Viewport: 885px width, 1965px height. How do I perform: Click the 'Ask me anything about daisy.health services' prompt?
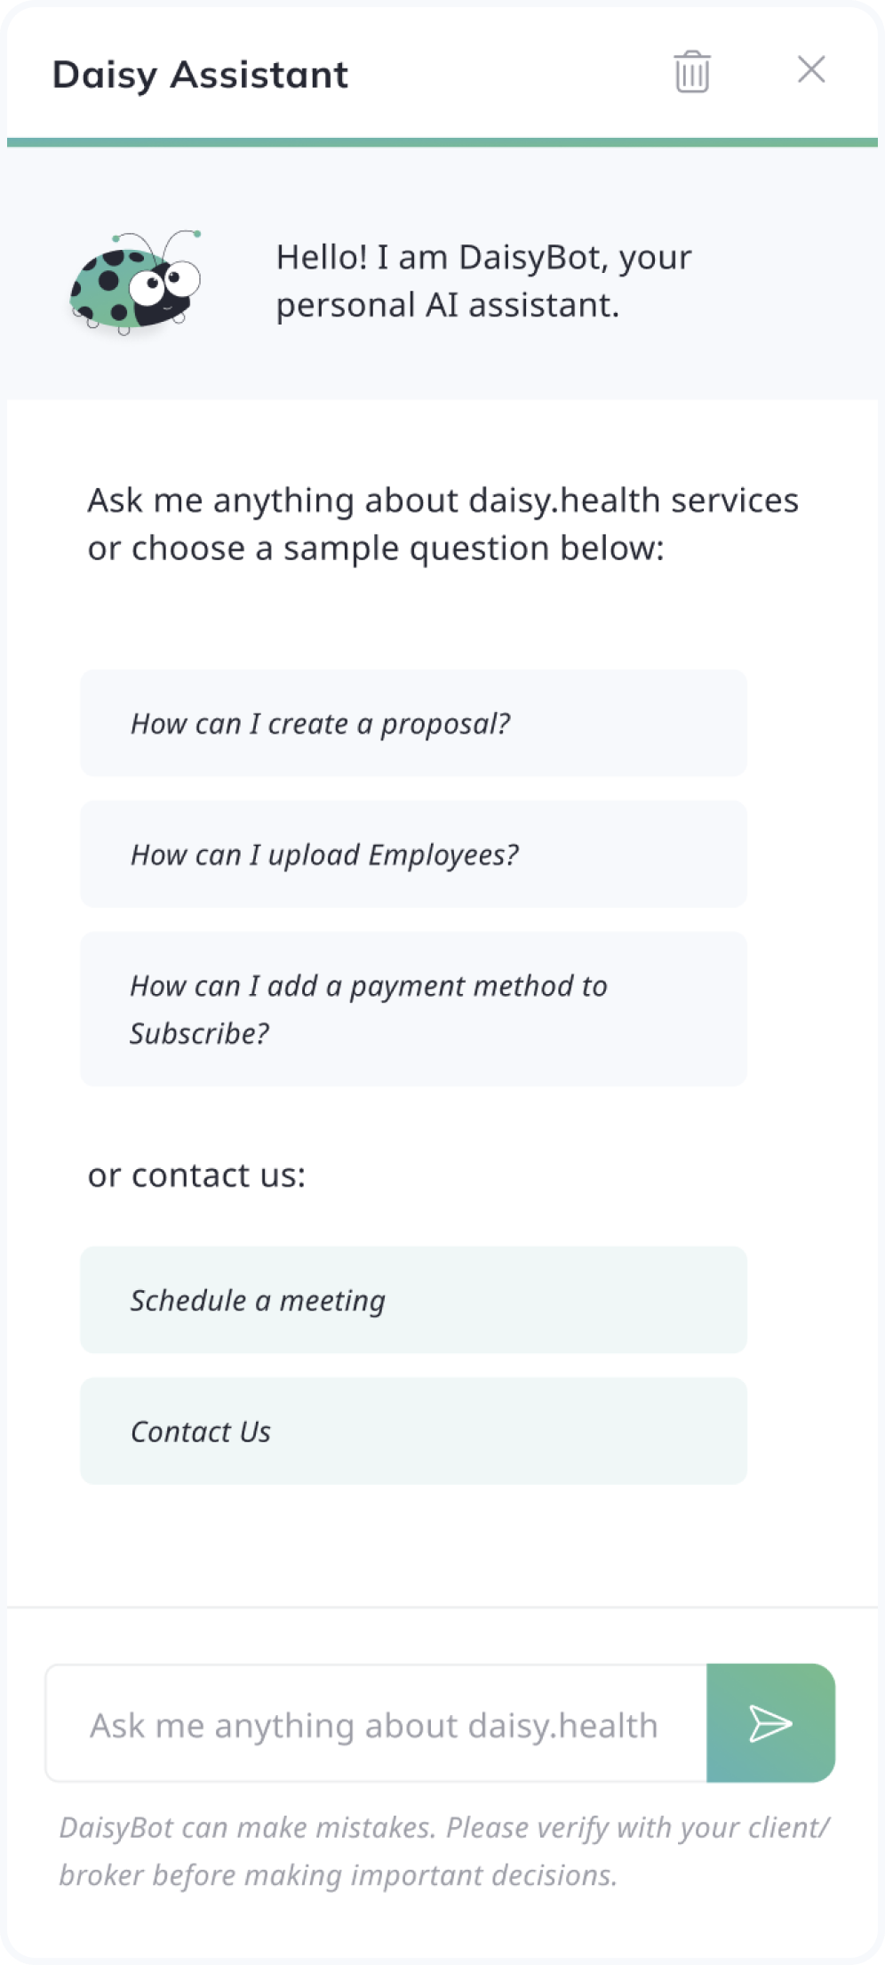pyautogui.click(x=442, y=524)
